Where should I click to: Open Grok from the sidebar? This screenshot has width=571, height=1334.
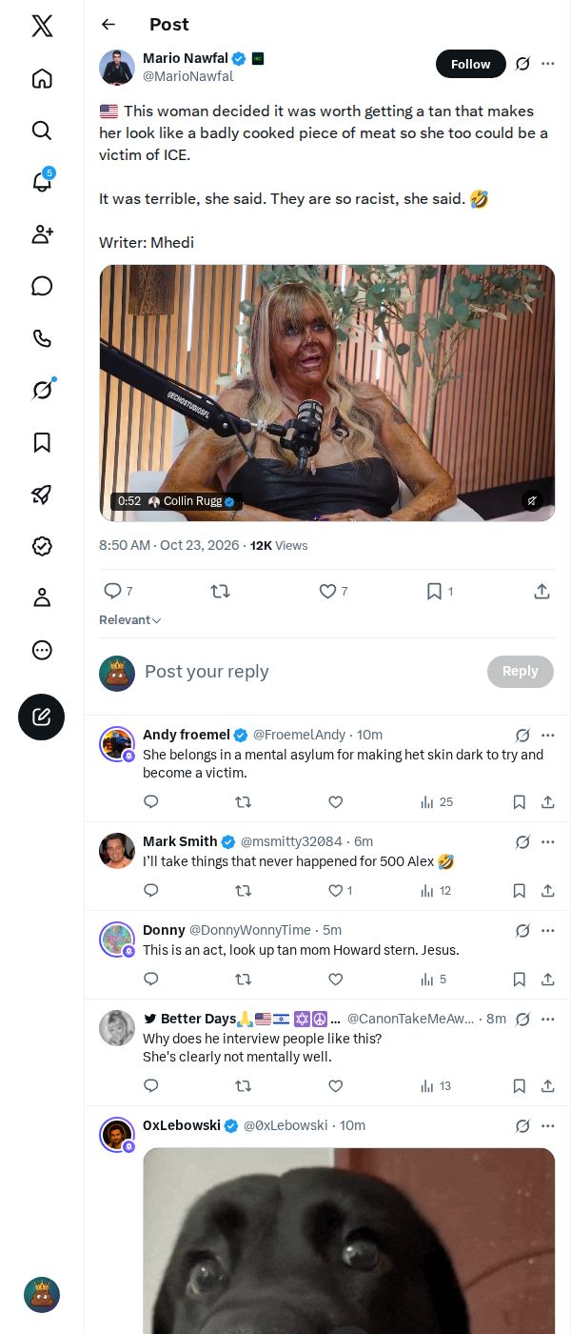(x=42, y=390)
